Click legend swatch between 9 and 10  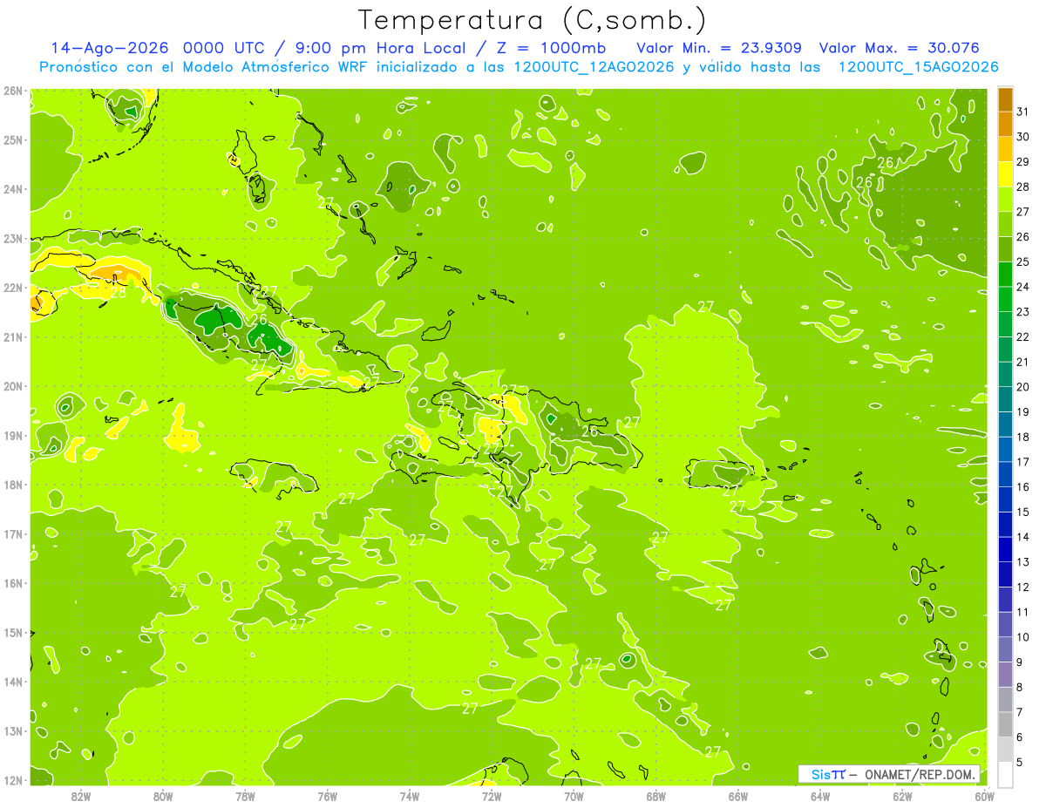1005,649
